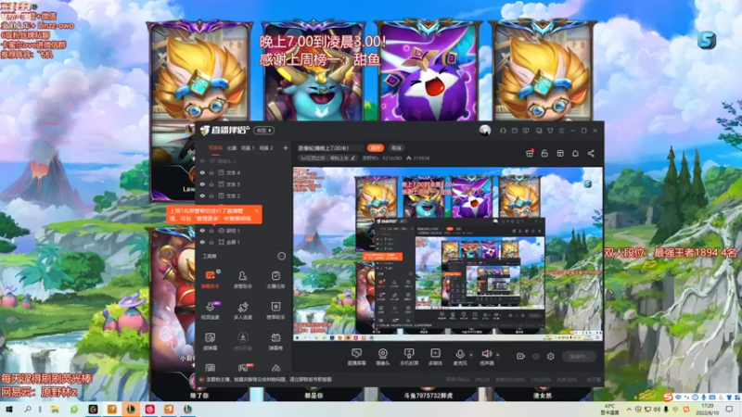
Task: Toggle lock on the 文本 5 layer
Action: pyautogui.click(x=211, y=184)
